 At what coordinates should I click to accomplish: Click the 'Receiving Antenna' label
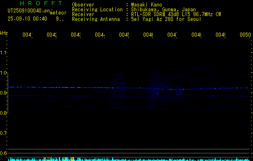coord(96,19)
